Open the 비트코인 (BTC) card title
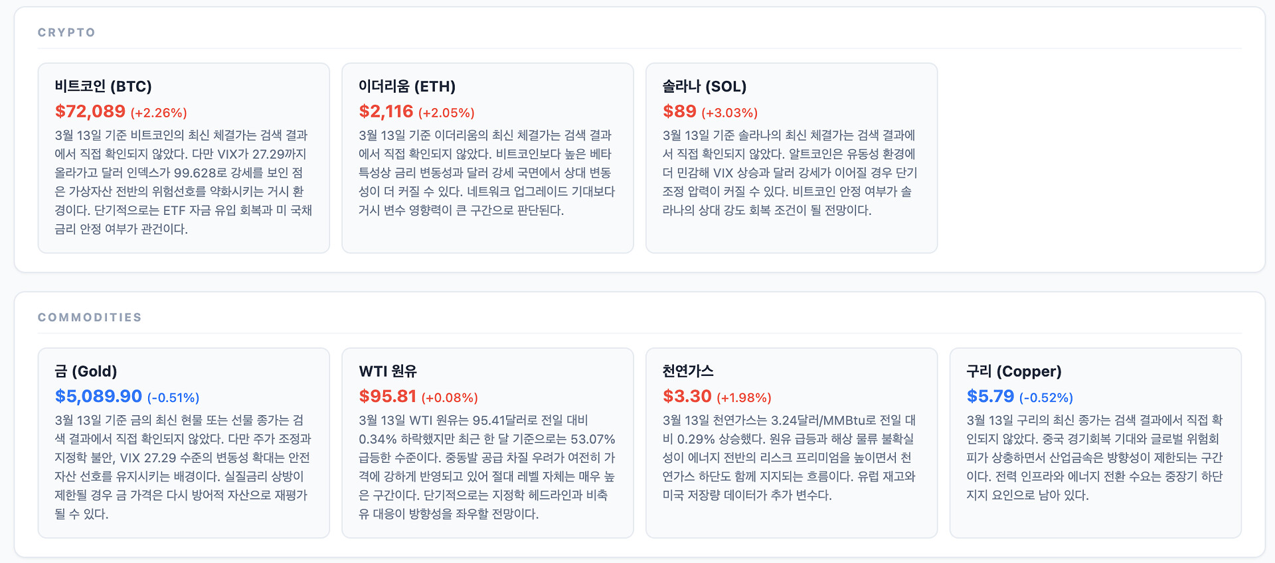 (x=103, y=86)
